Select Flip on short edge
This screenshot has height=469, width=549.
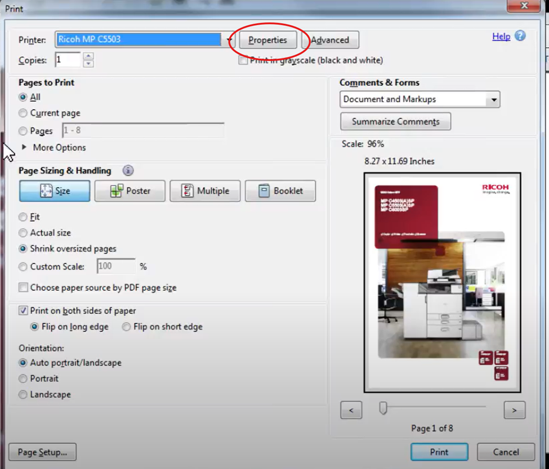[126, 327]
